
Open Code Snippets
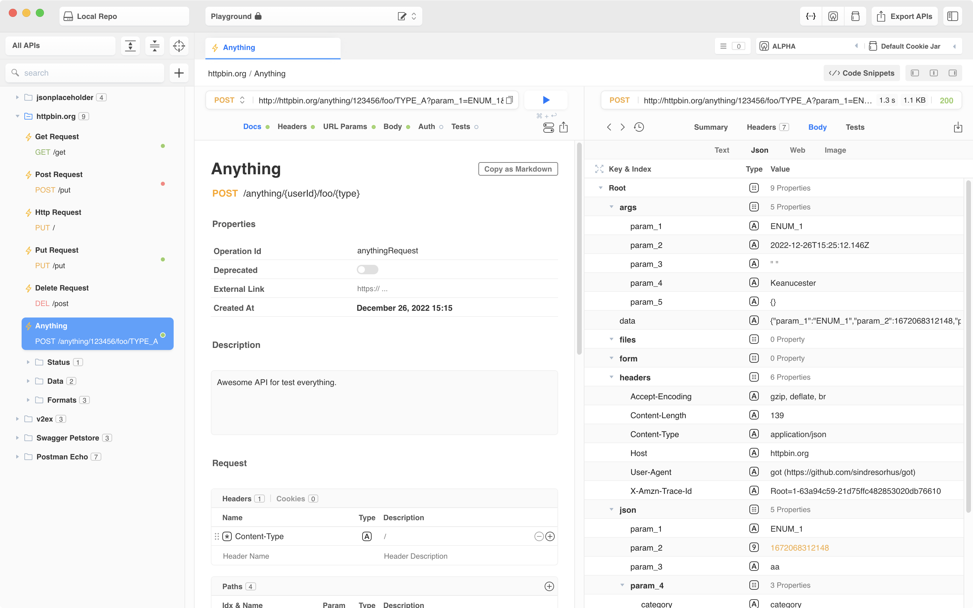click(x=861, y=73)
